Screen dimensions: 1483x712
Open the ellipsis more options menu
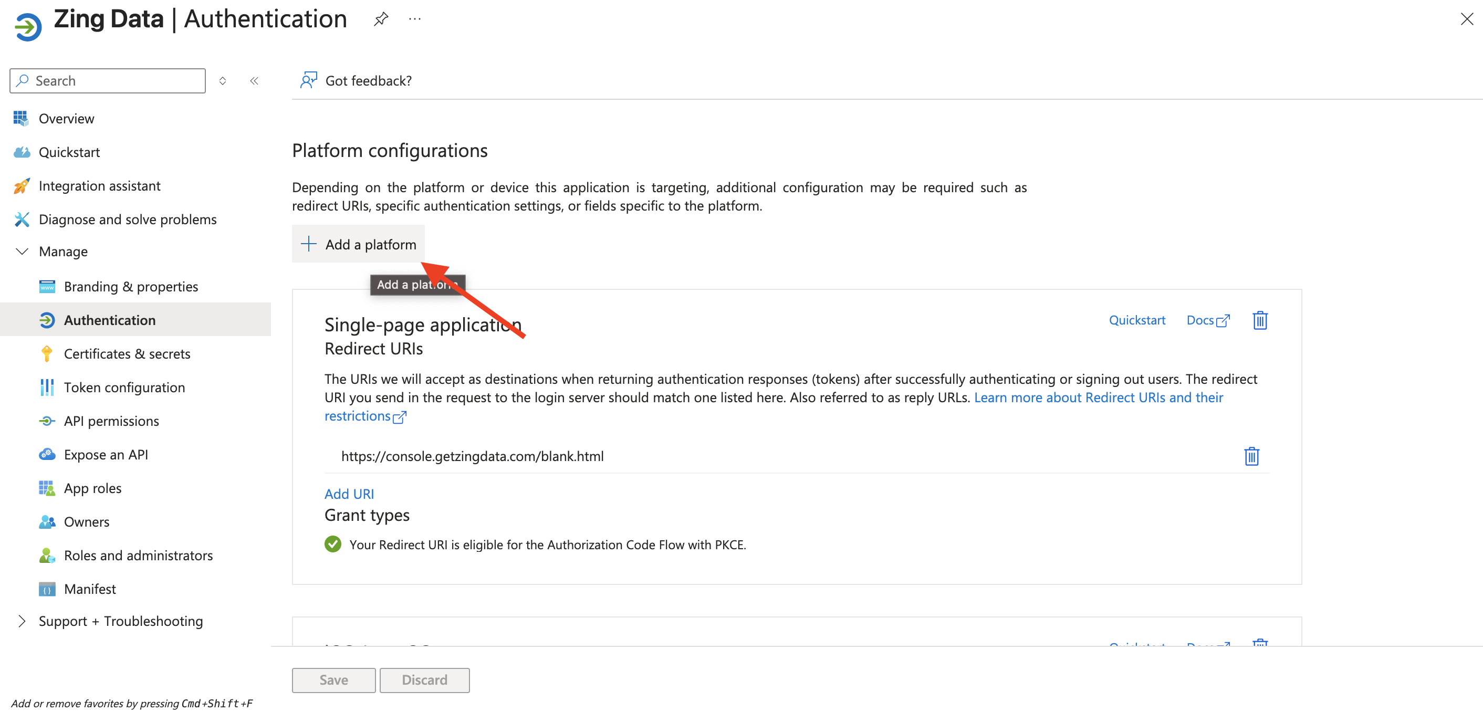coord(414,19)
